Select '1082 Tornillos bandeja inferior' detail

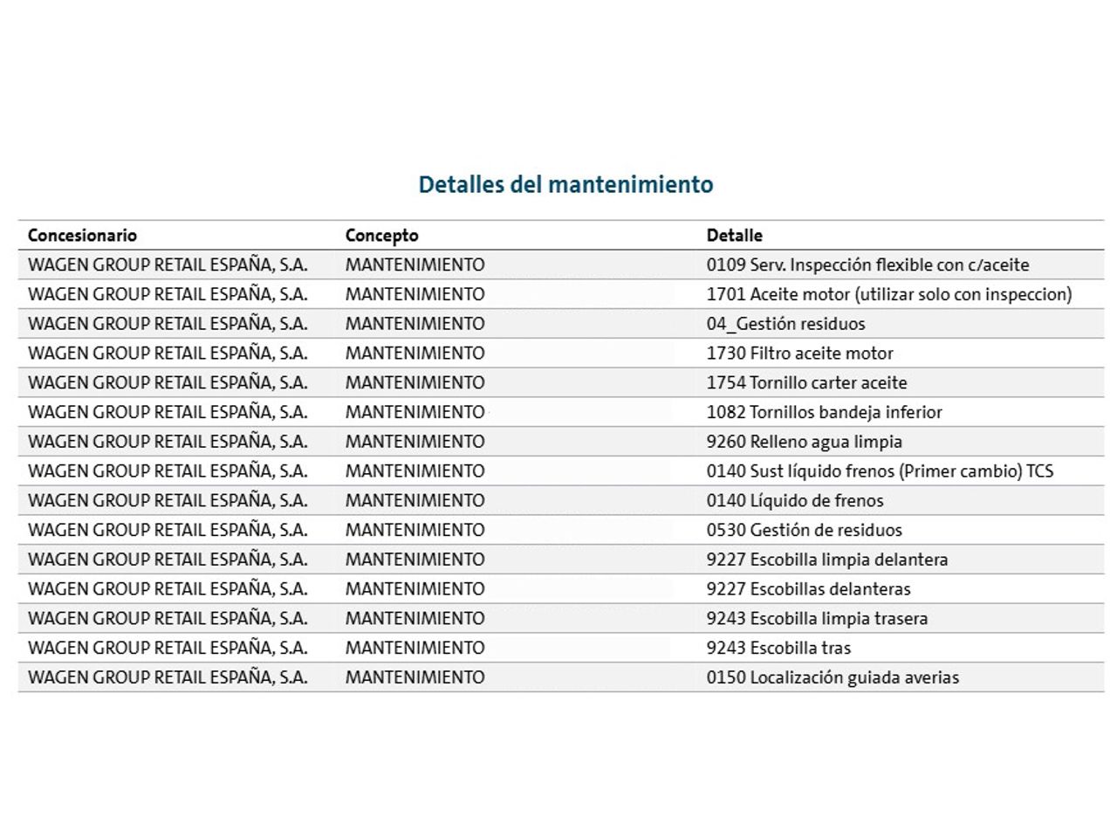click(x=824, y=412)
